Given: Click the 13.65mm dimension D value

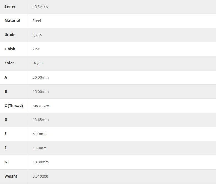Looking at the screenshot, I should point(41,120).
